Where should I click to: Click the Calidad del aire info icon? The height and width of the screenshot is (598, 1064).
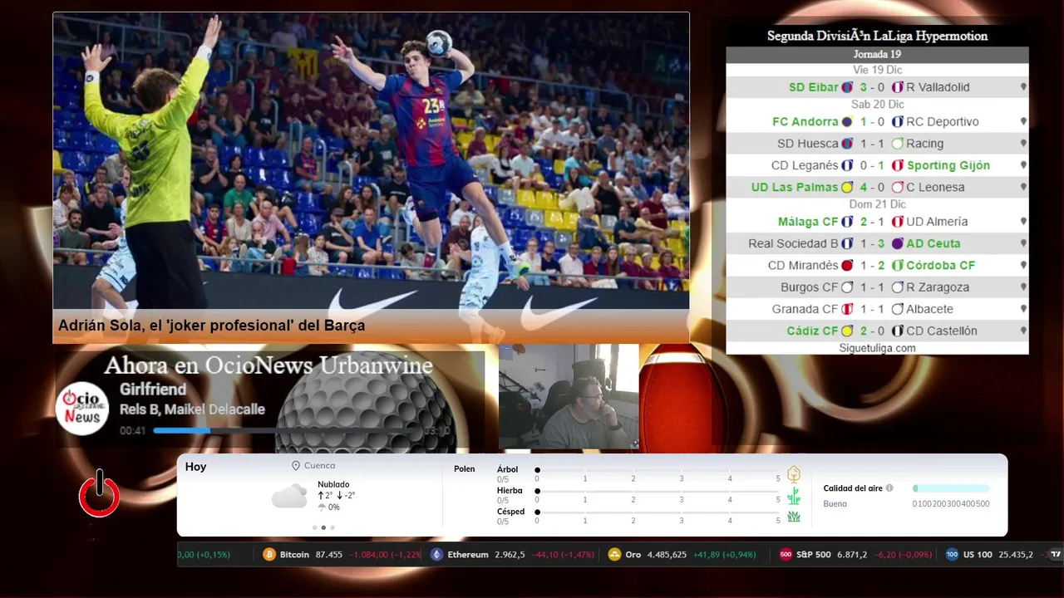click(x=889, y=488)
